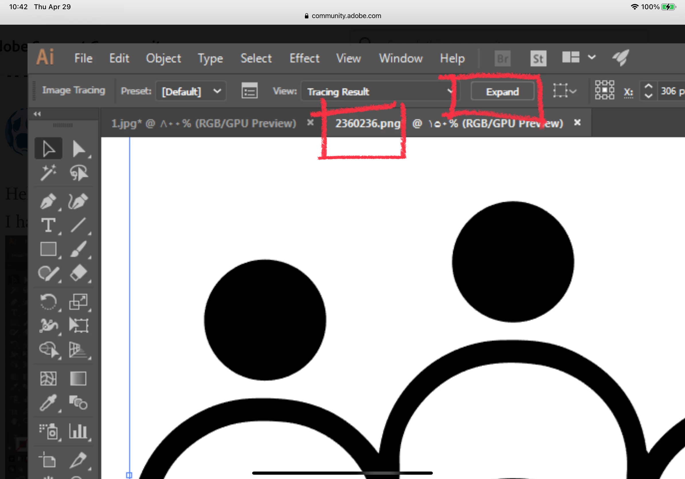This screenshot has height=479, width=685.
Task: Activate the Type tool
Action: coord(48,225)
